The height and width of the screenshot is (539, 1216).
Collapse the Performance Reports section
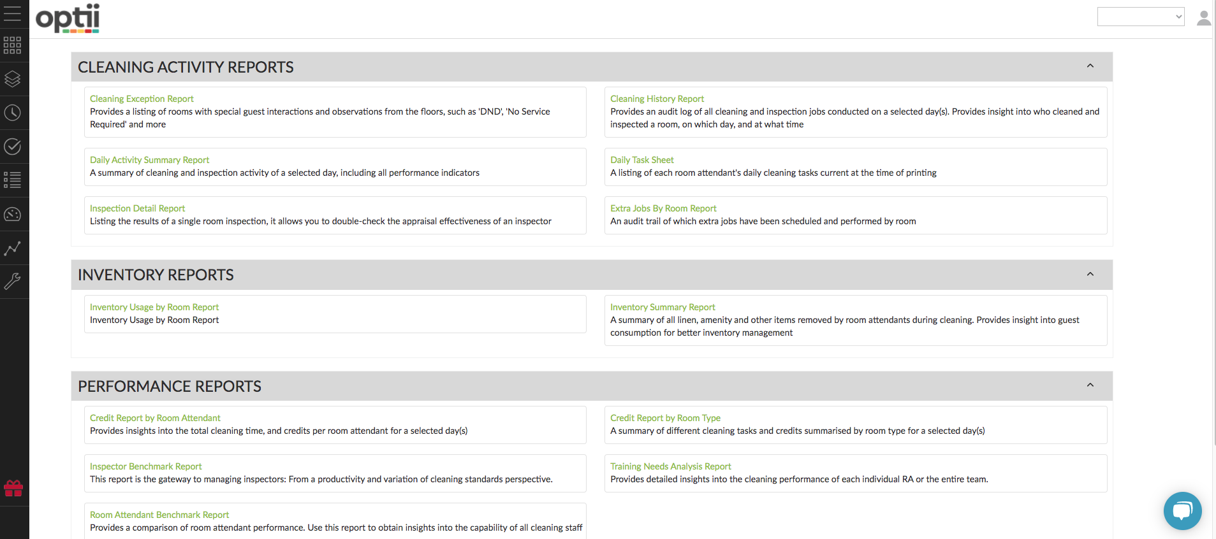(x=1090, y=385)
